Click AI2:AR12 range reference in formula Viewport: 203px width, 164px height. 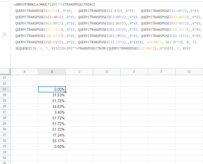coord(53,17)
